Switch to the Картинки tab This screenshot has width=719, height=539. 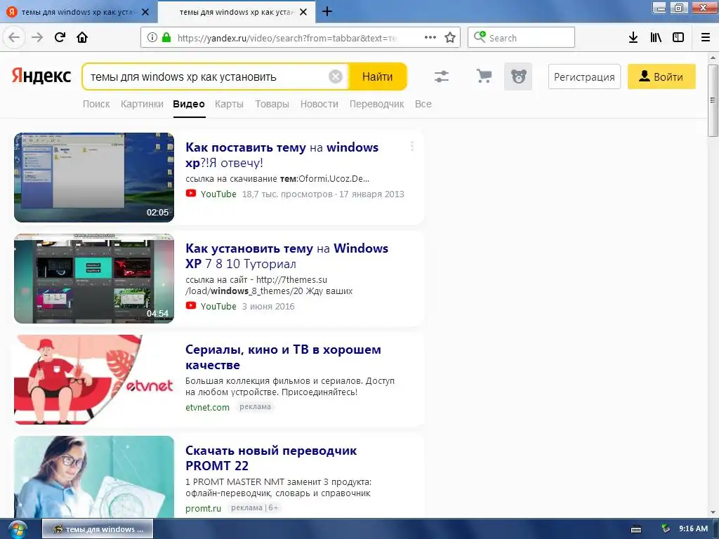pyautogui.click(x=142, y=104)
